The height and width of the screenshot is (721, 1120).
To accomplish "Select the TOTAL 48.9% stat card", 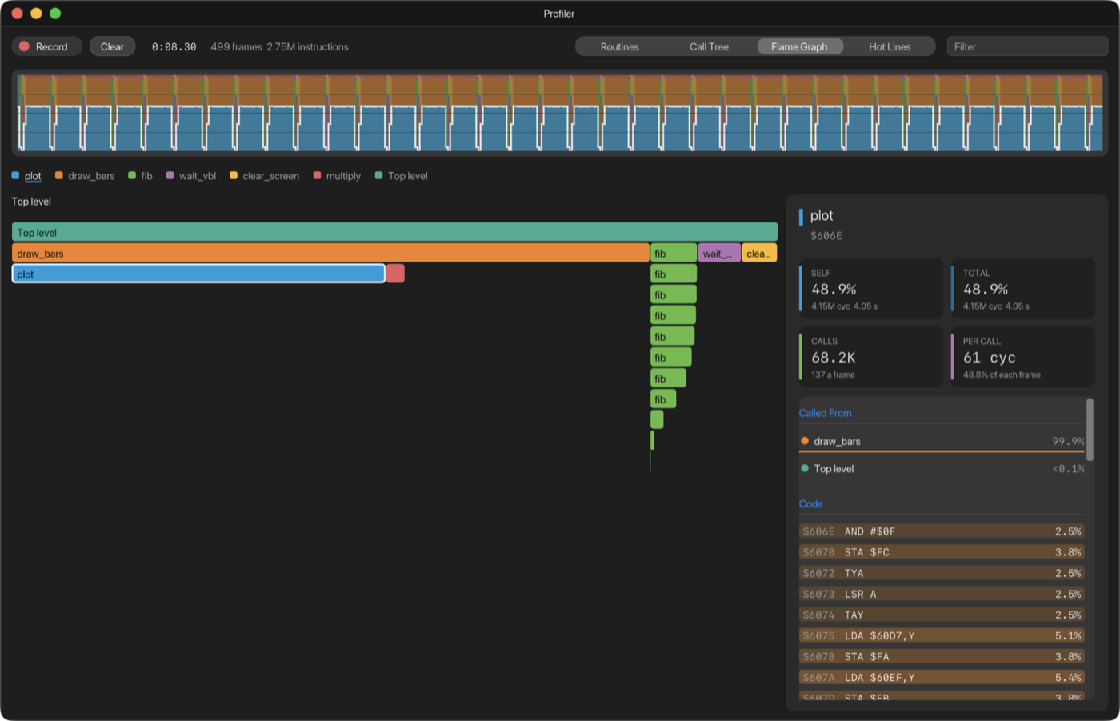I will tap(1022, 289).
